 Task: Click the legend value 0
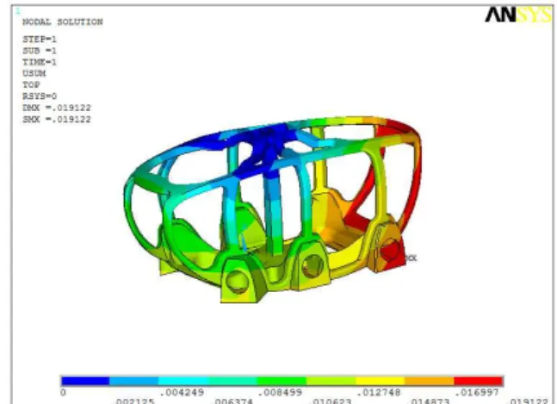63,392
